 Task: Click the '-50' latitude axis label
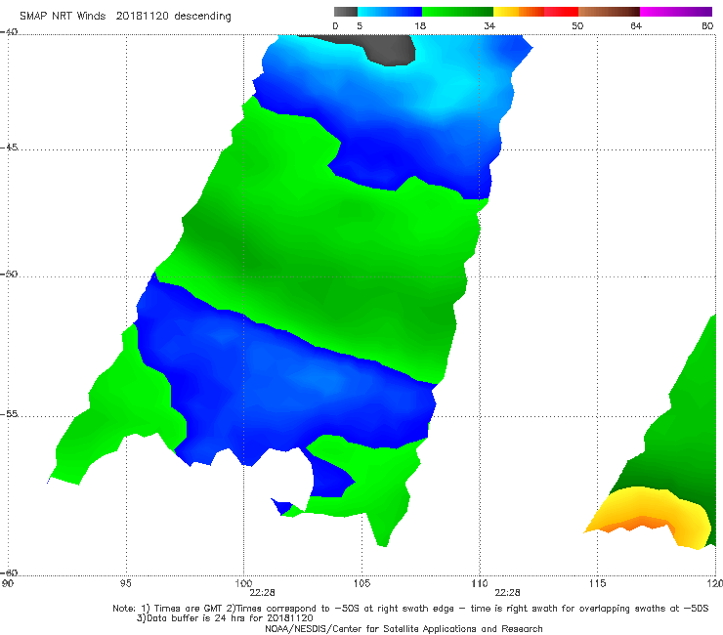(x=9, y=274)
